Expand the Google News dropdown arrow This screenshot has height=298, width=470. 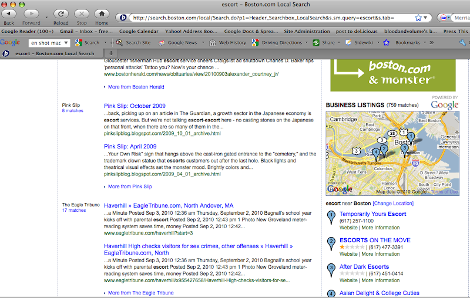203,43
